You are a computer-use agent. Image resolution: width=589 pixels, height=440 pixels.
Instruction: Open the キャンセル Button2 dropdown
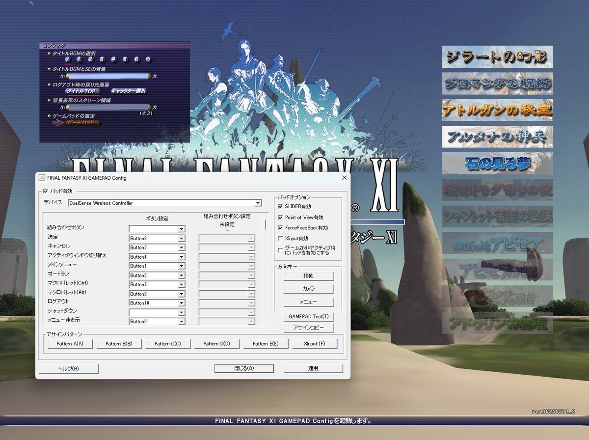click(x=157, y=247)
